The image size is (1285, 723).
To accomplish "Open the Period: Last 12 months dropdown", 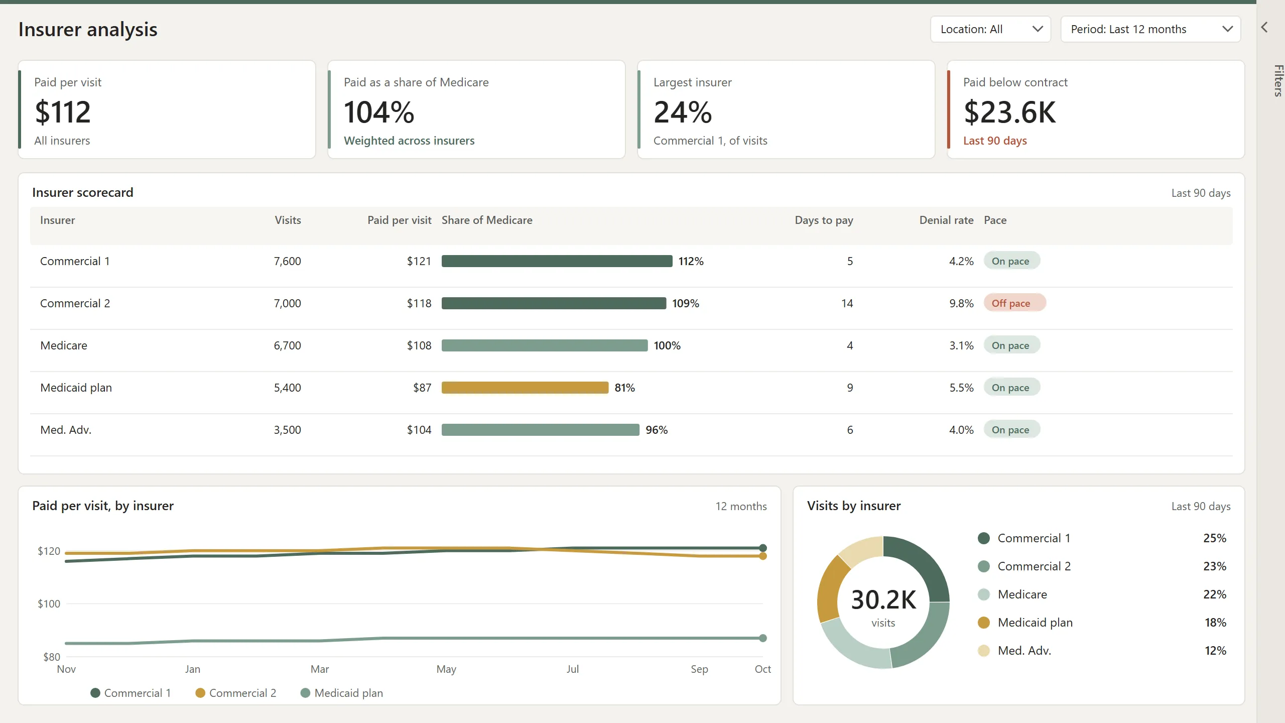I will click(1150, 29).
